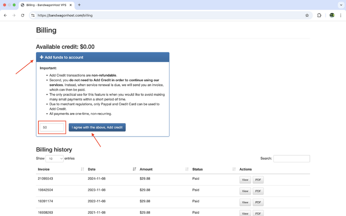Open the Show entries dropdown

tap(54, 159)
